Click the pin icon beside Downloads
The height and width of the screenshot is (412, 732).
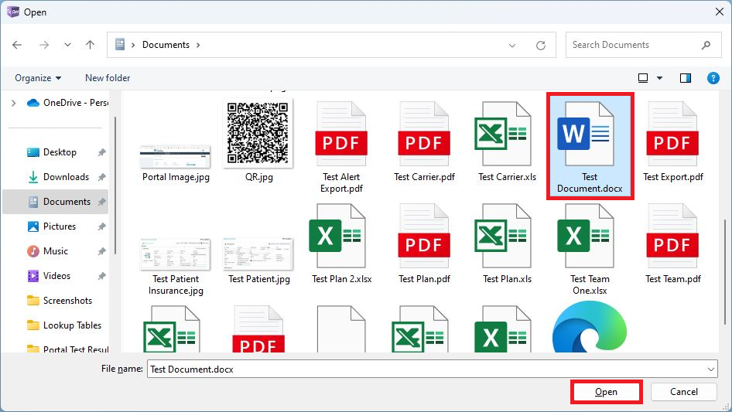102,177
